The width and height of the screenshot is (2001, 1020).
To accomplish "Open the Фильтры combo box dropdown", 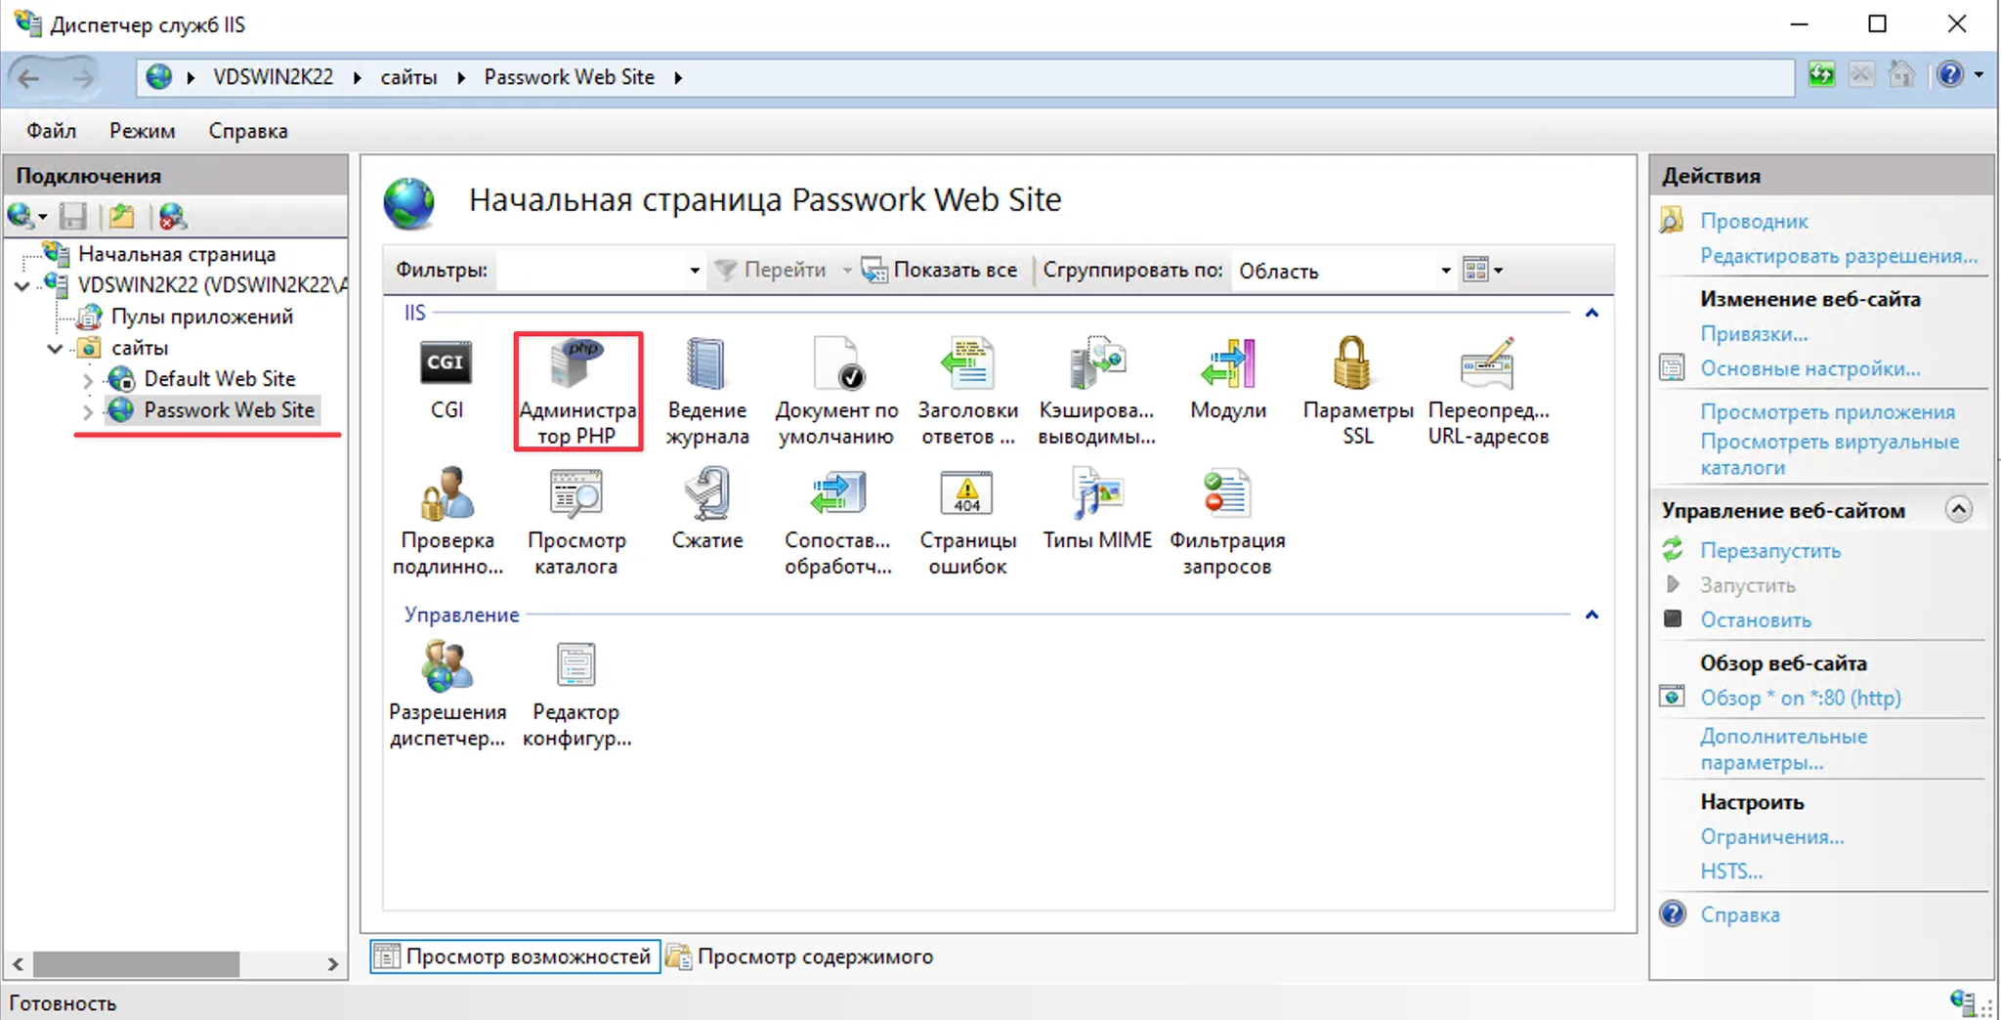I will [694, 271].
